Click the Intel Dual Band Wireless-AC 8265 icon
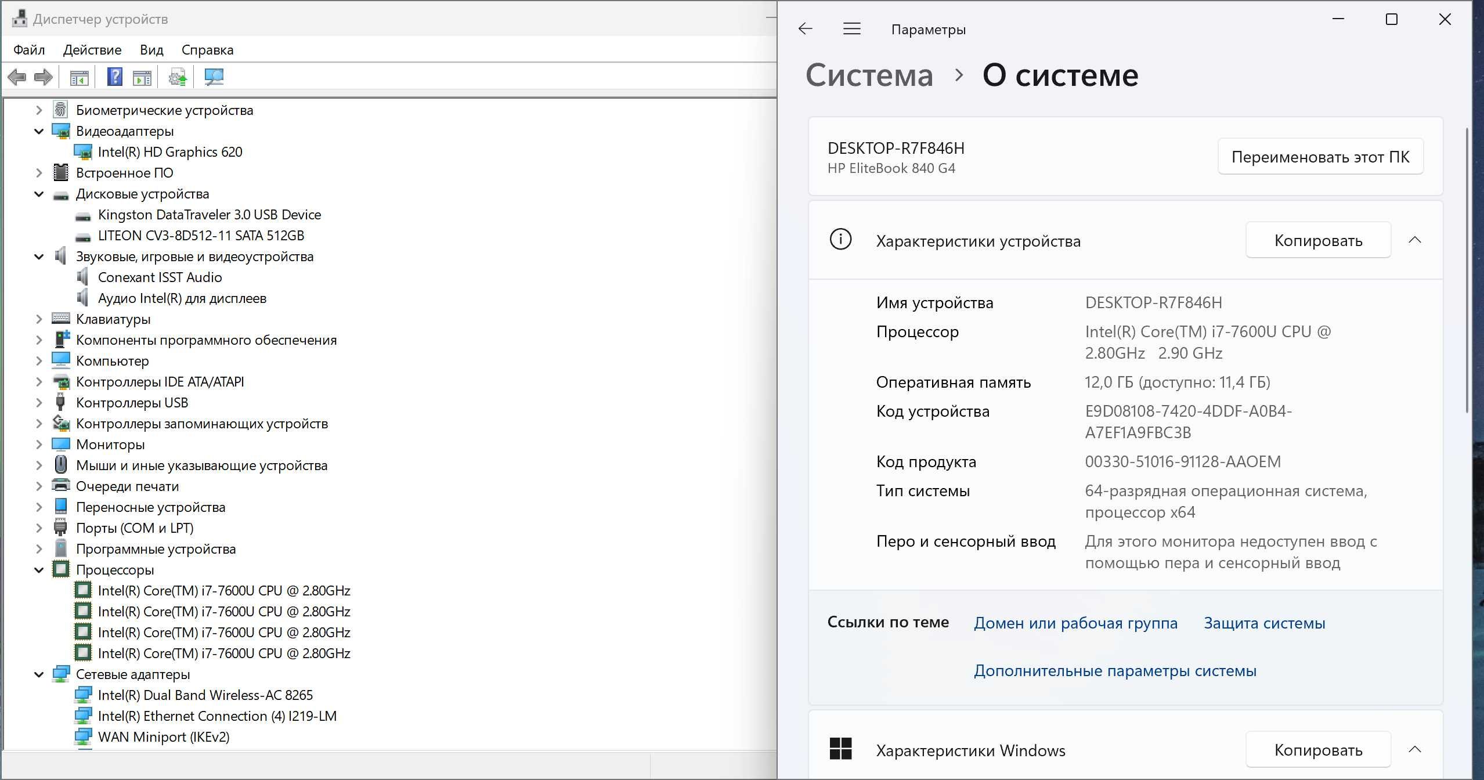 (x=83, y=695)
